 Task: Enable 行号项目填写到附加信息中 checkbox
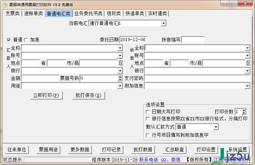pos(147,135)
